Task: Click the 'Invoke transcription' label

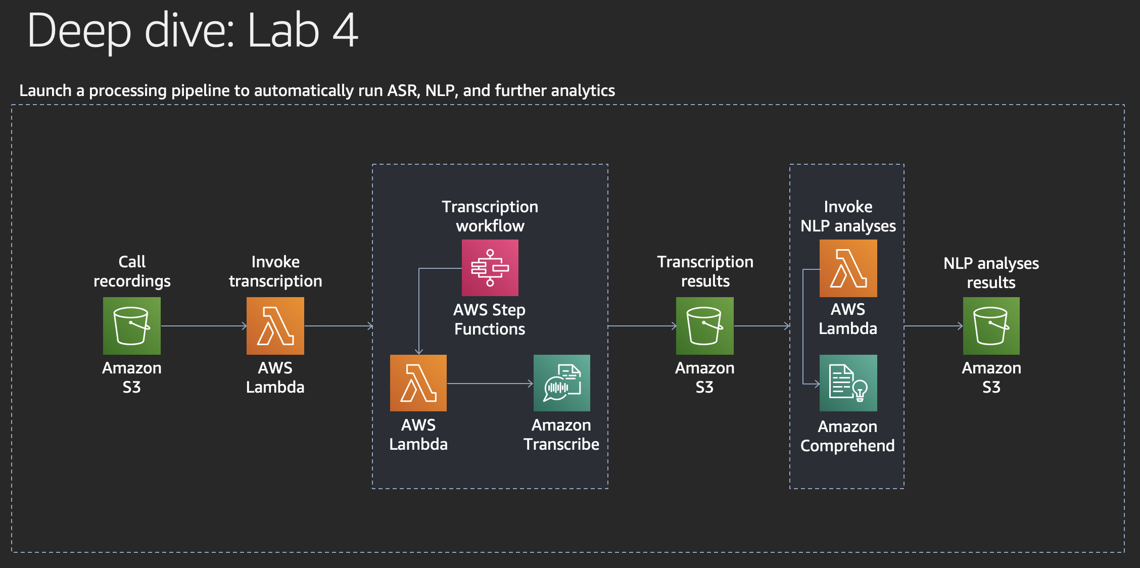Action: pos(275,271)
